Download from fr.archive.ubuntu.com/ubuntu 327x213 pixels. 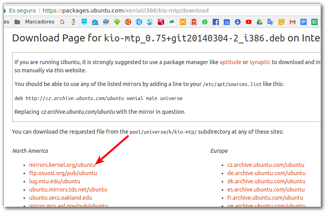pyautogui.click(x=265, y=198)
